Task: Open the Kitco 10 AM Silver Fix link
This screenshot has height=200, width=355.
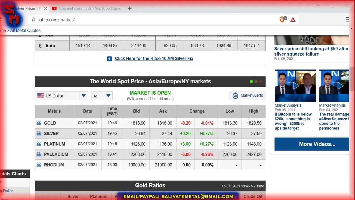Action: click(x=154, y=59)
